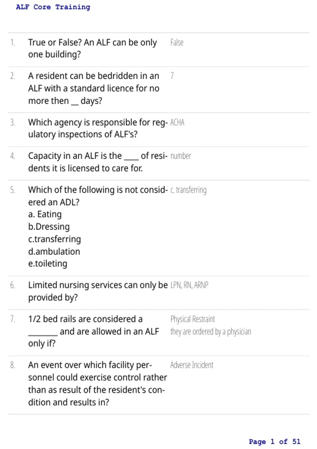Viewport: 317px width, 449px height.
Task: Click the 'ALF Core Training' header title
Action: [53, 7]
